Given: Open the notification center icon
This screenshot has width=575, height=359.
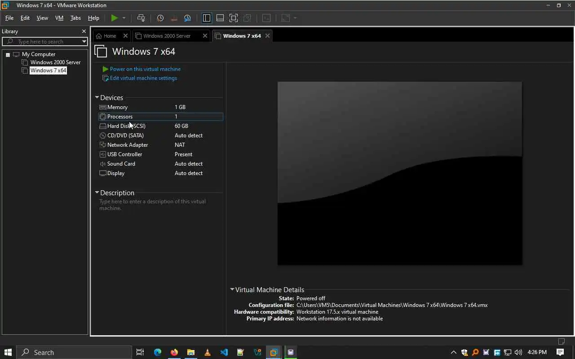Looking at the screenshot, I should click(x=560, y=352).
